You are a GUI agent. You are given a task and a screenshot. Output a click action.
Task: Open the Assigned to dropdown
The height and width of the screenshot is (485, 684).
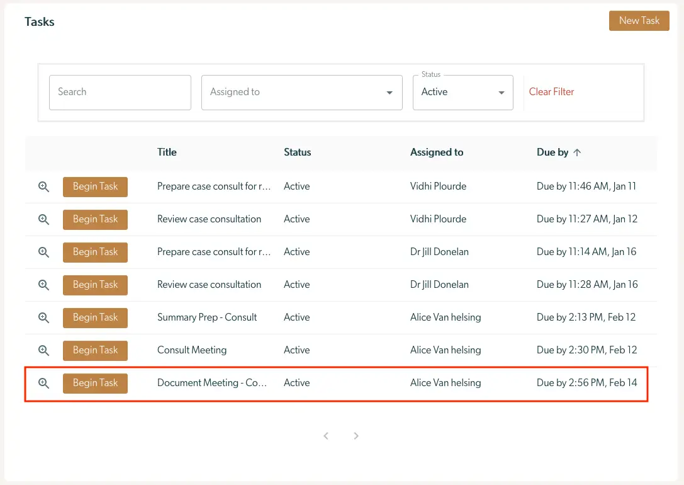(301, 92)
